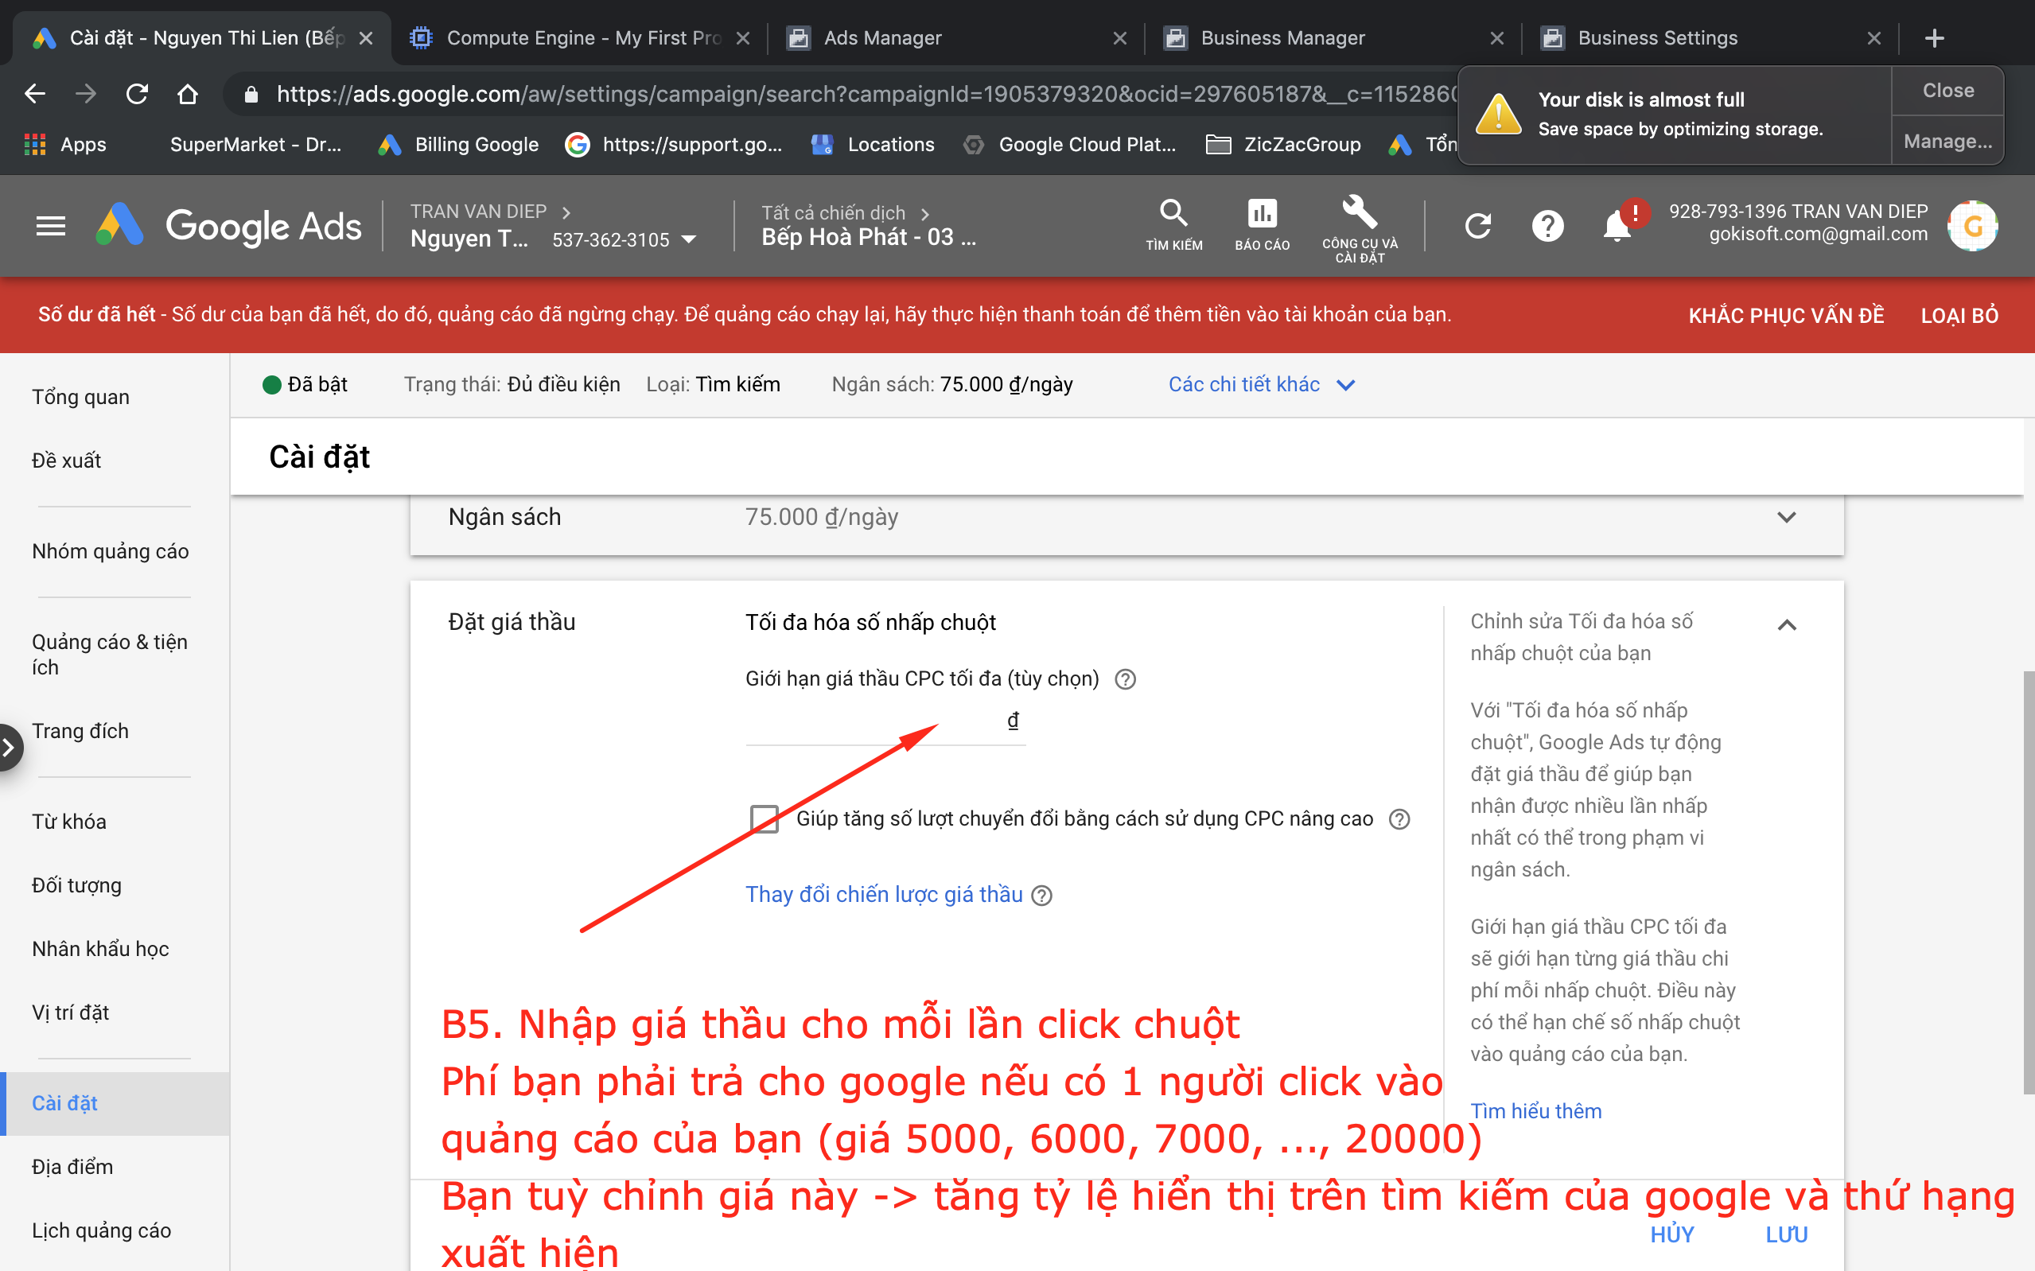The height and width of the screenshot is (1271, 2035).
Task: Open Vị trí đặt in the sidebar
Action: coord(71,1013)
